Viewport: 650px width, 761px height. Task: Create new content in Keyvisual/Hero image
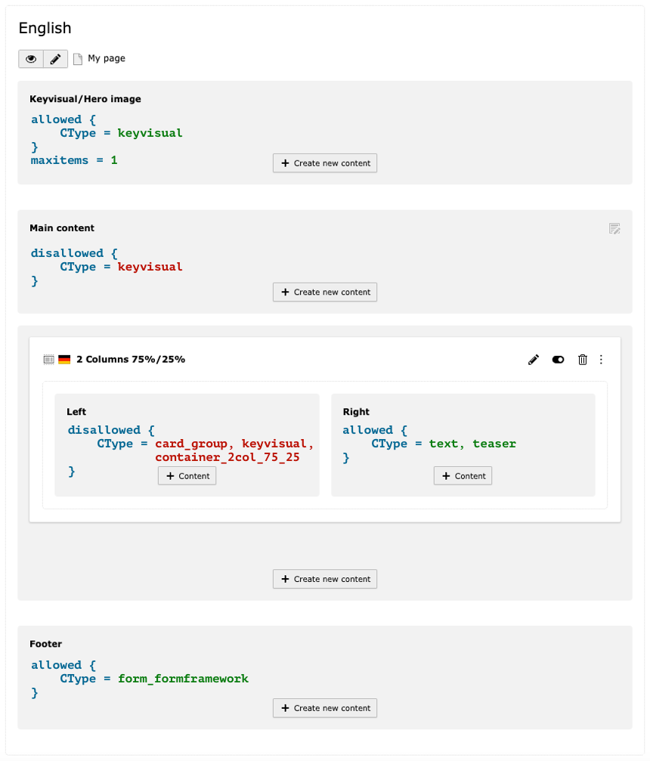tap(325, 163)
